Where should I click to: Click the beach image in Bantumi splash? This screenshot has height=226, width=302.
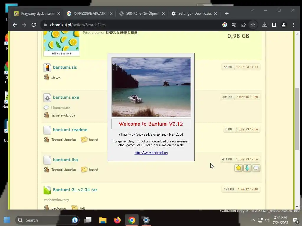(x=151, y=87)
